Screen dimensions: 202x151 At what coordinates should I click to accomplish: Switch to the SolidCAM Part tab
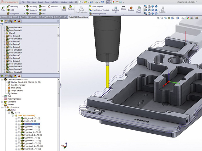point(61,17)
